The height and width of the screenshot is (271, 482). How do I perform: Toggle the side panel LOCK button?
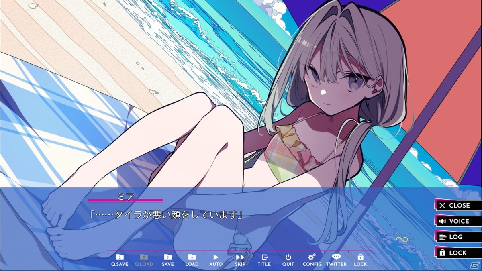coord(458,253)
